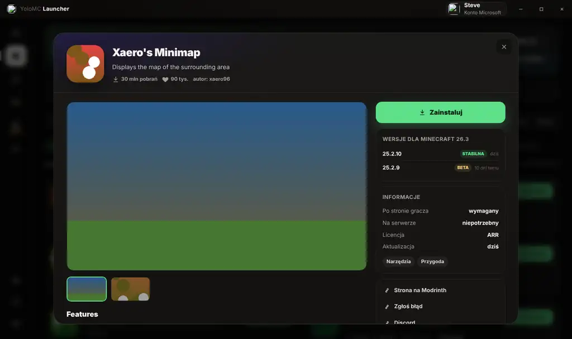Image resolution: width=572 pixels, height=339 pixels.
Task: Select the Przygoda category tag
Action: 432,261
